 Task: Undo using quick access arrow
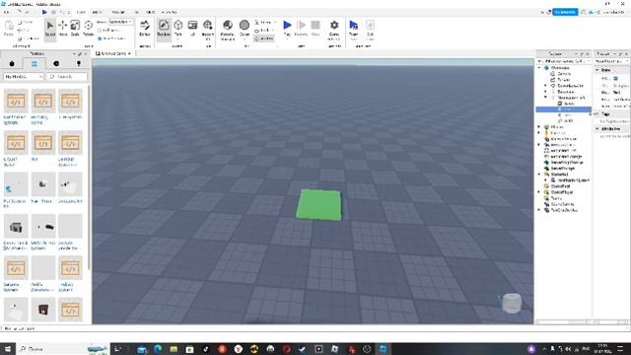tap(19, 12)
